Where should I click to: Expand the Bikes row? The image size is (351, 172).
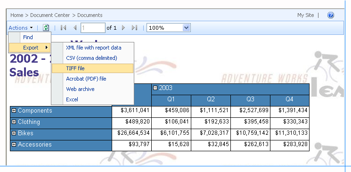(14, 133)
